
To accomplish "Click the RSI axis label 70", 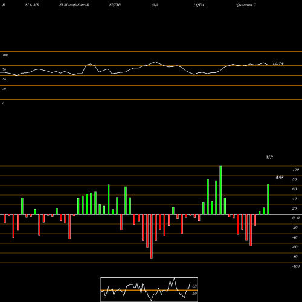I will click(4, 69).
